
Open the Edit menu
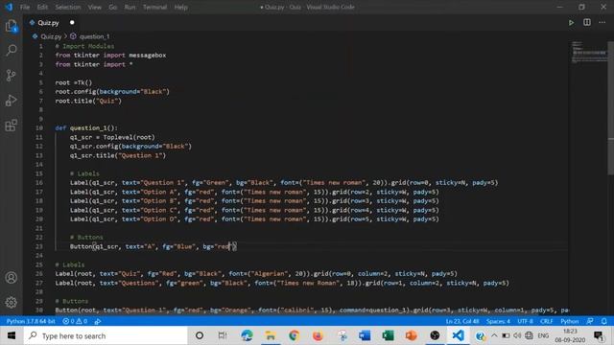42,7
